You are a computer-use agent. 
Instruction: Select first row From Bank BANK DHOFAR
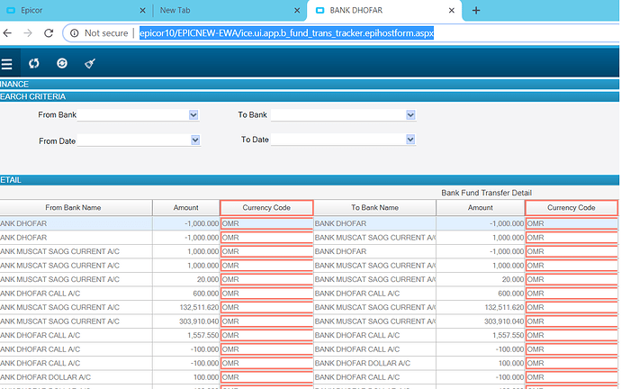[x=76, y=223]
